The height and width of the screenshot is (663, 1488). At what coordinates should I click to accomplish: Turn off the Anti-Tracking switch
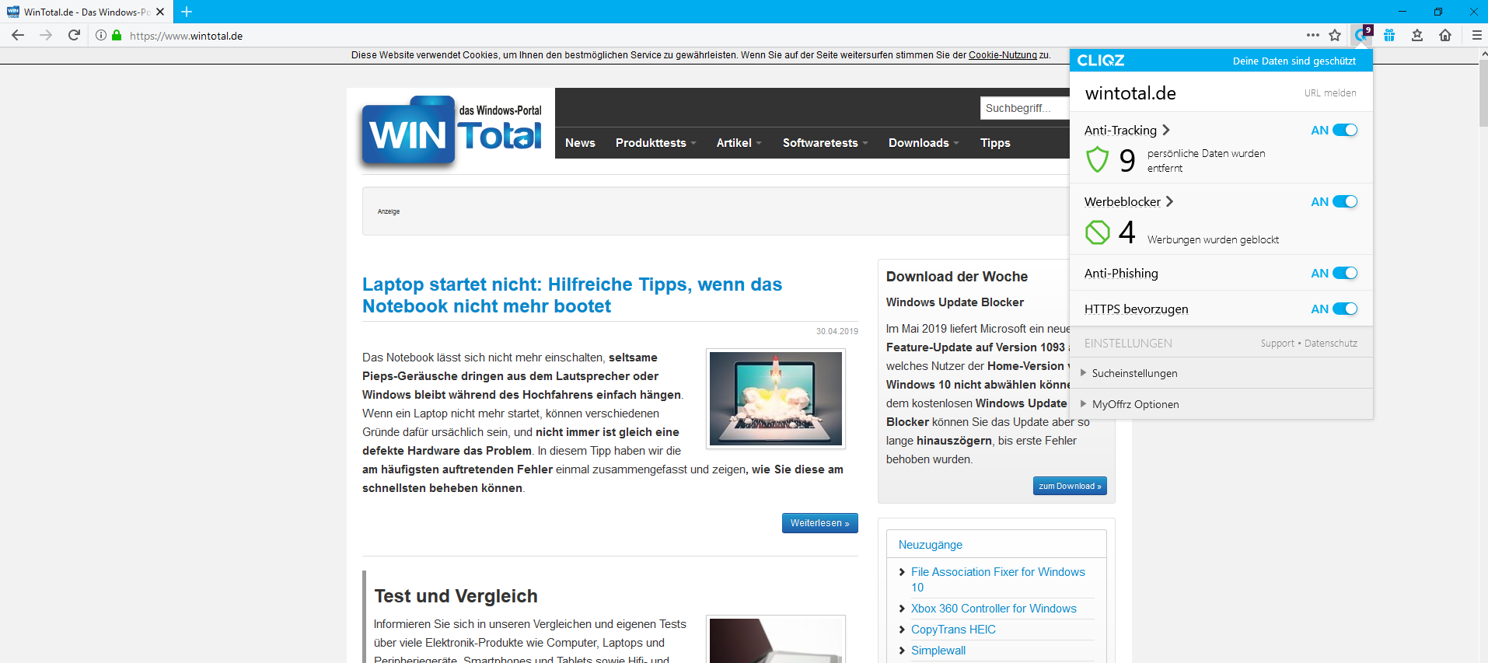pyautogui.click(x=1345, y=130)
